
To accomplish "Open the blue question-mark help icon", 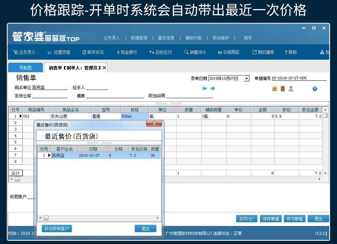I will 315,89.
